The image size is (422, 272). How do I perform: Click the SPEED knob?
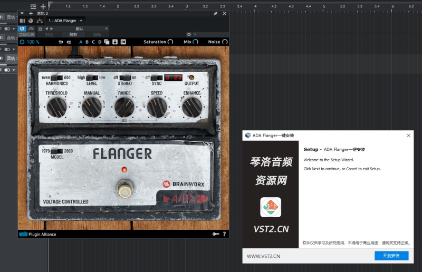(157, 108)
